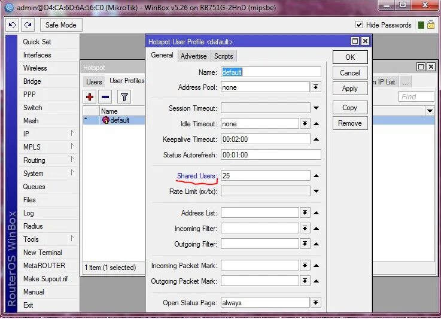This screenshot has height=319, width=441.
Task: Click the Copy button
Action: click(x=350, y=108)
